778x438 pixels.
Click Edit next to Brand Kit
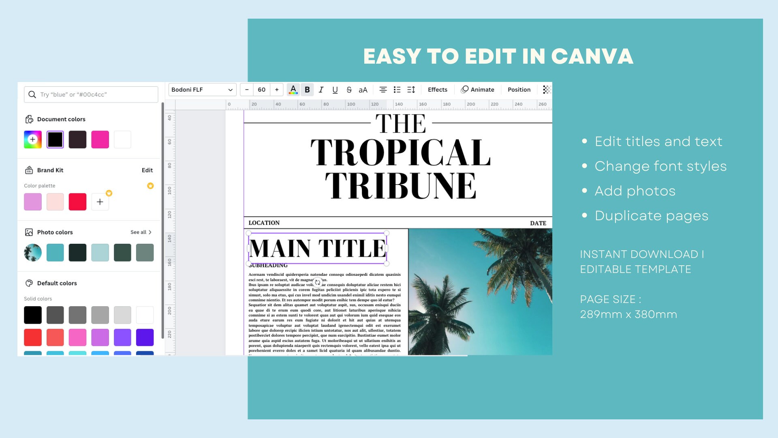click(147, 170)
